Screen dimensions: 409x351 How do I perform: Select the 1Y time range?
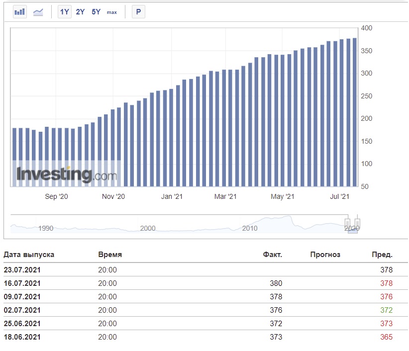pos(64,12)
